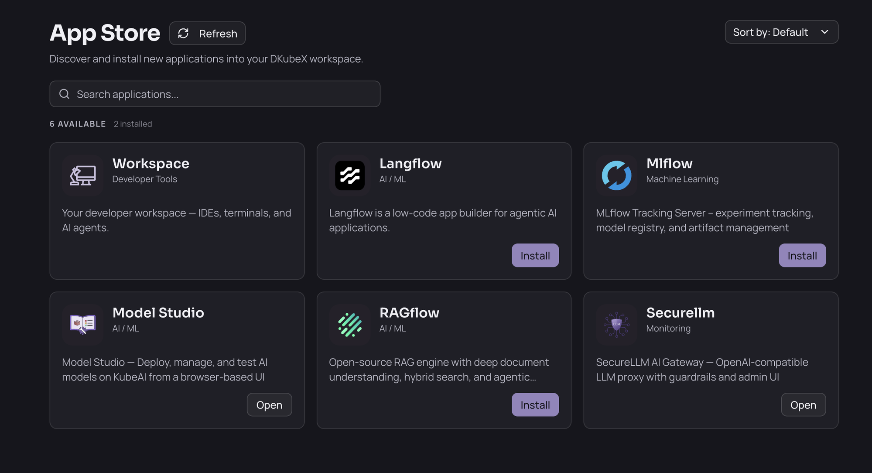
Task: Select the Langflow title text
Action: pyautogui.click(x=410, y=163)
